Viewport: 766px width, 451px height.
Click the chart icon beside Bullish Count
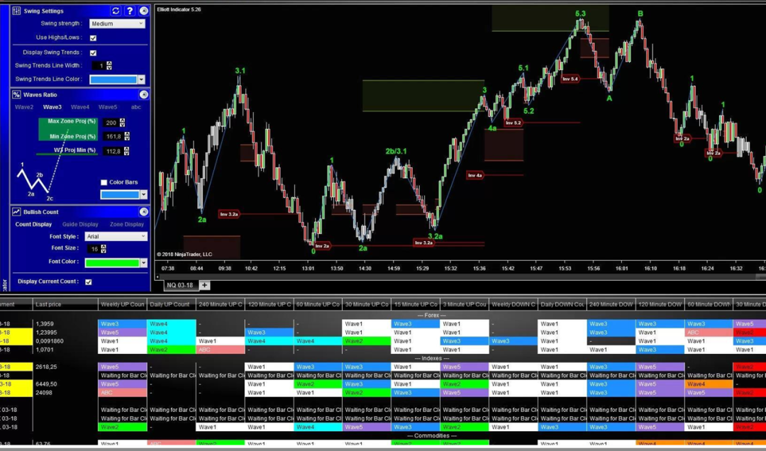[16, 212]
